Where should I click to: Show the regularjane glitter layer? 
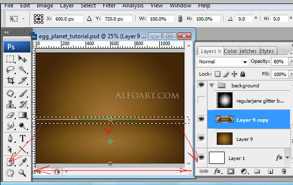pos(201,100)
